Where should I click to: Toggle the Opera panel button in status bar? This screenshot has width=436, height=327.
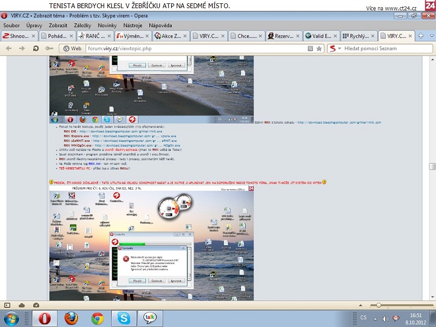coord(7,305)
